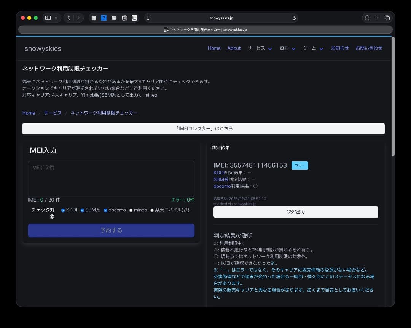Expand the サービス navigation dropdown
Screen dimensions: 411x328
(260, 48)
